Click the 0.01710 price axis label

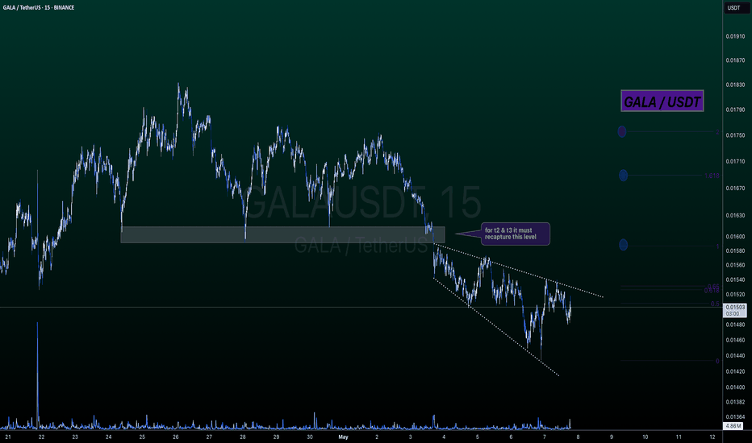pyautogui.click(x=735, y=161)
